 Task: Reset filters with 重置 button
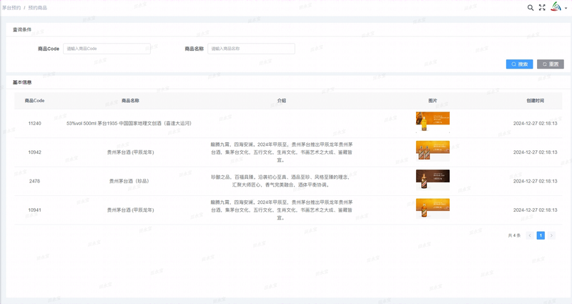[551, 64]
